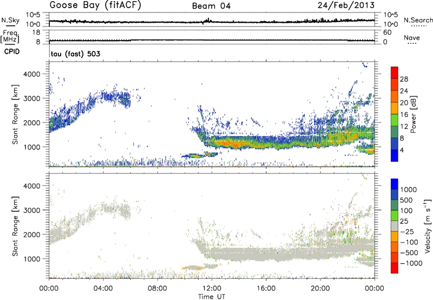Image resolution: width=433 pixels, height=300 pixels.
Task: Select the 16 dB label on power scale
Action: [x=404, y=115]
